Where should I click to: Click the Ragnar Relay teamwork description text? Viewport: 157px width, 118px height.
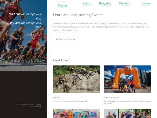pyautogui.click(x=127, y=102)
